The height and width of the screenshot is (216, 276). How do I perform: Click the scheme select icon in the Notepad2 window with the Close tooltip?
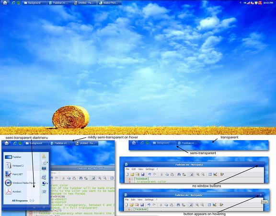[209, 204]
